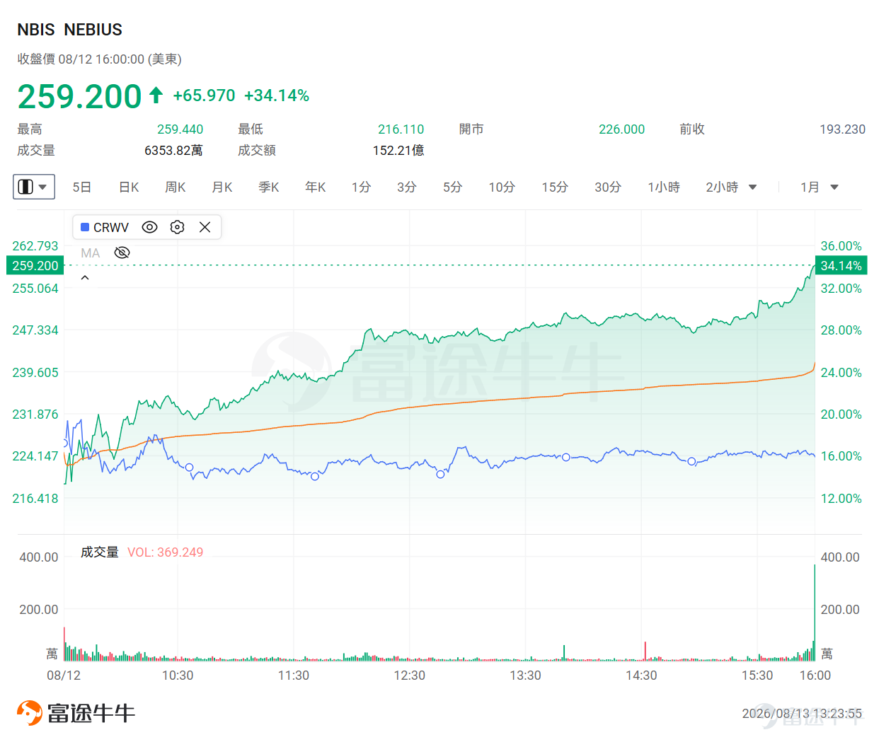Toggle CRWV comparison visibility eye
This screenshot has width=879, height=742.
tap(149, 227)
